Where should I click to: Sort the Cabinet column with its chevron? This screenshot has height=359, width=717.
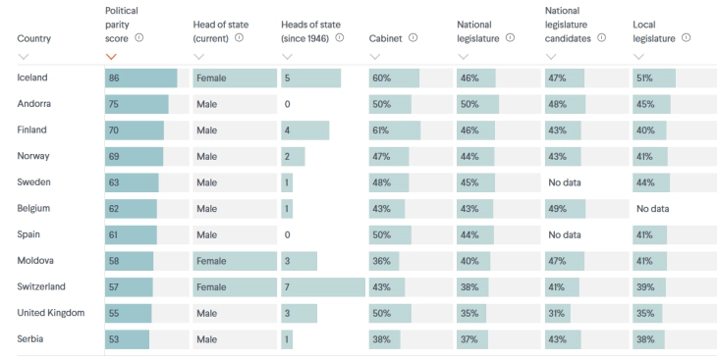coord(375,57)
